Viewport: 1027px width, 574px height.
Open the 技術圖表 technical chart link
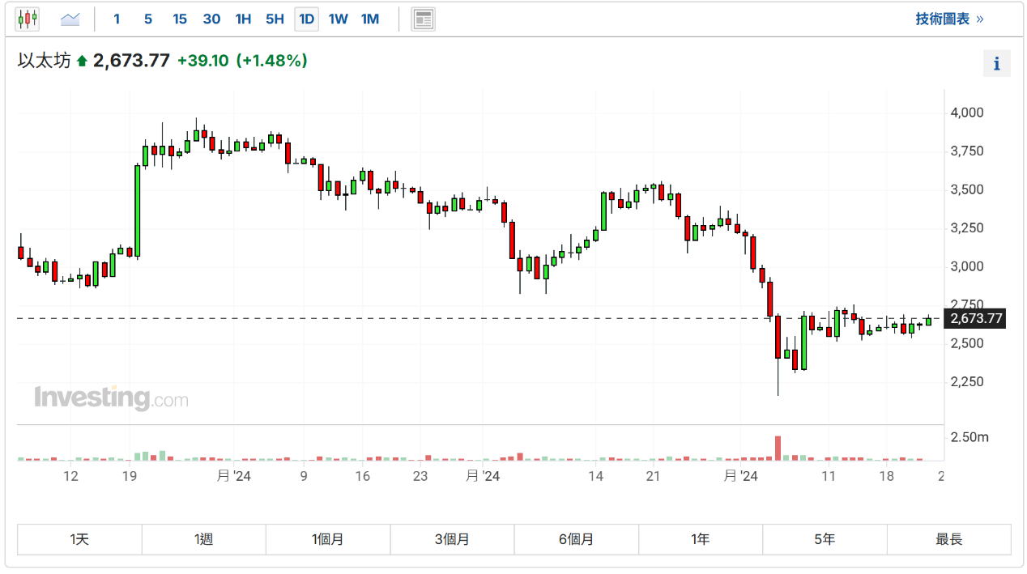click(949, 19)
